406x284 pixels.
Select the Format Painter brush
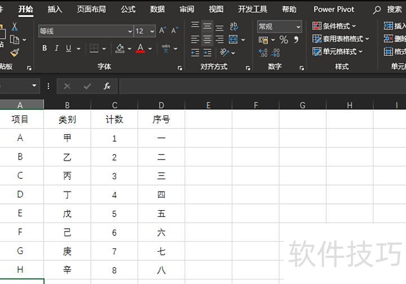(x=14, y=52)
